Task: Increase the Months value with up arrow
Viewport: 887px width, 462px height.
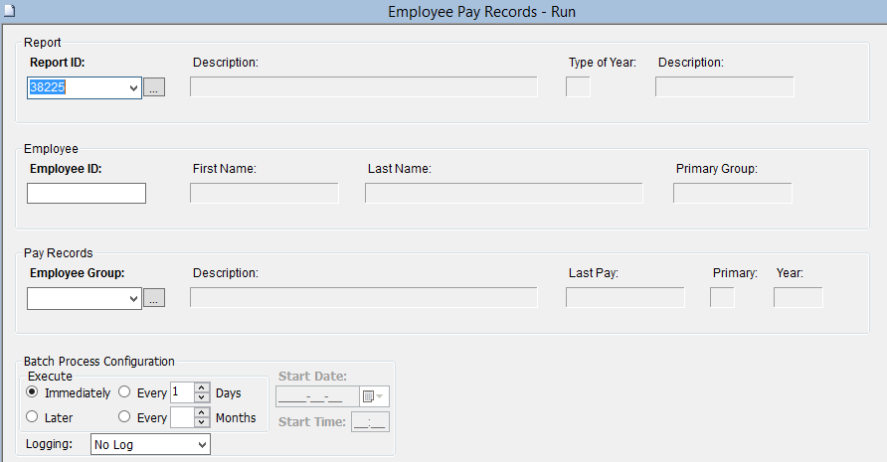Action: coord(202,412)
